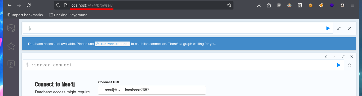The image size is (362, 96).
Task: Open the browser downloads panel
Action: pyautogui.click(x=259, y=5)
